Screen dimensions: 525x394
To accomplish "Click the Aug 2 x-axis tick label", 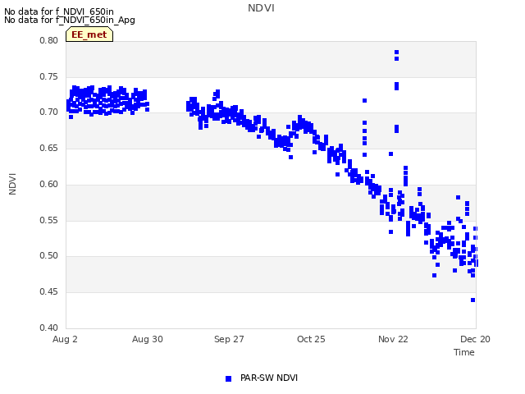I will [x=65, y=339].
